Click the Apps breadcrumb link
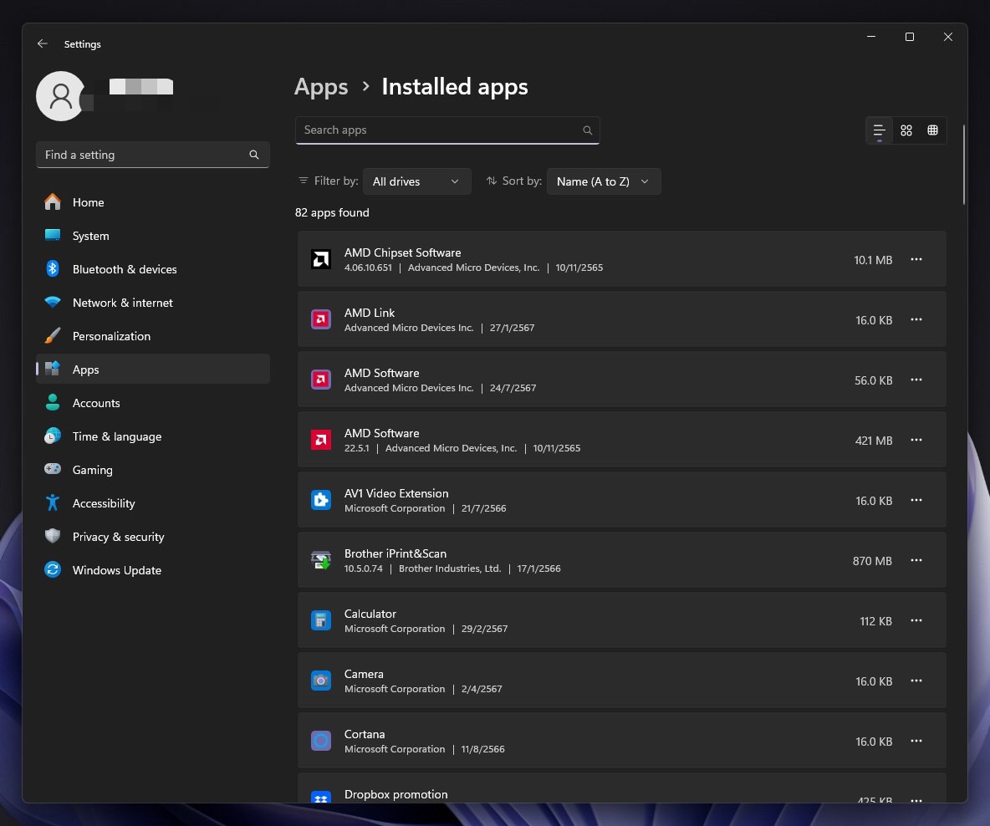This screenshot has width=990, height=826. click(321, 86)
